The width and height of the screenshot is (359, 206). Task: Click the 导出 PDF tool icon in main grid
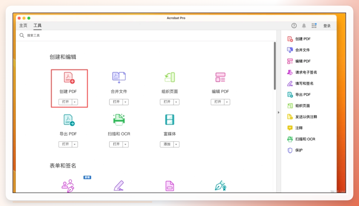coord(69,120)
